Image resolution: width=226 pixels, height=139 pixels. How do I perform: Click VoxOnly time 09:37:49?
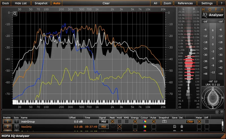tap(91, 127)
